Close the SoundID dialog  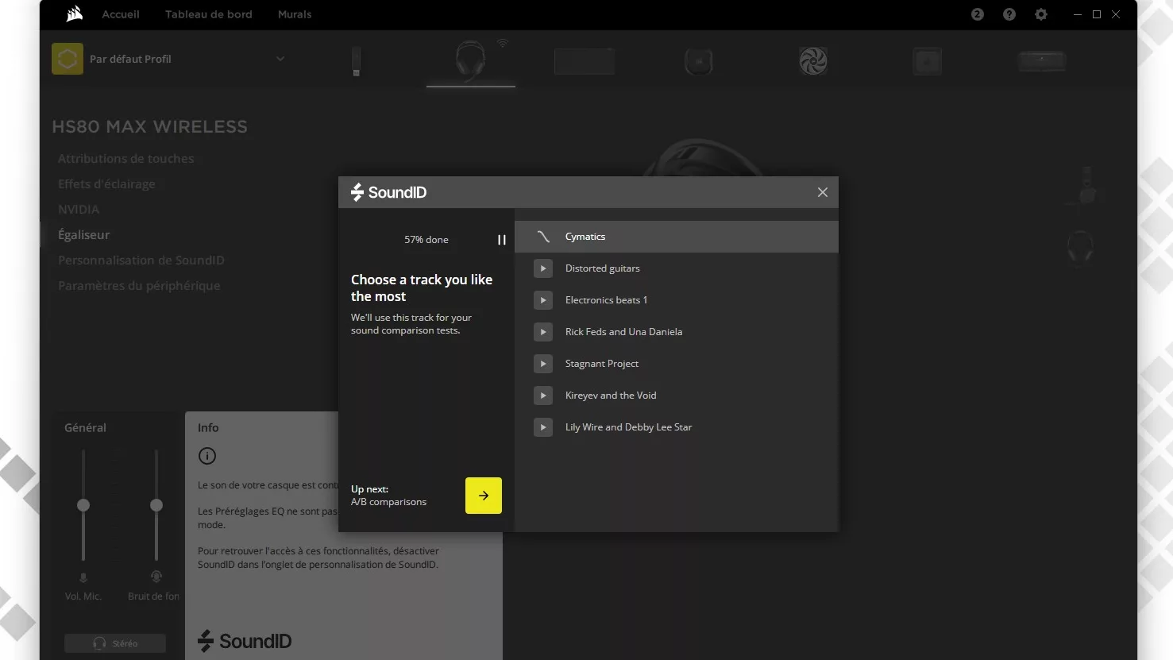(x=823, y=192)
